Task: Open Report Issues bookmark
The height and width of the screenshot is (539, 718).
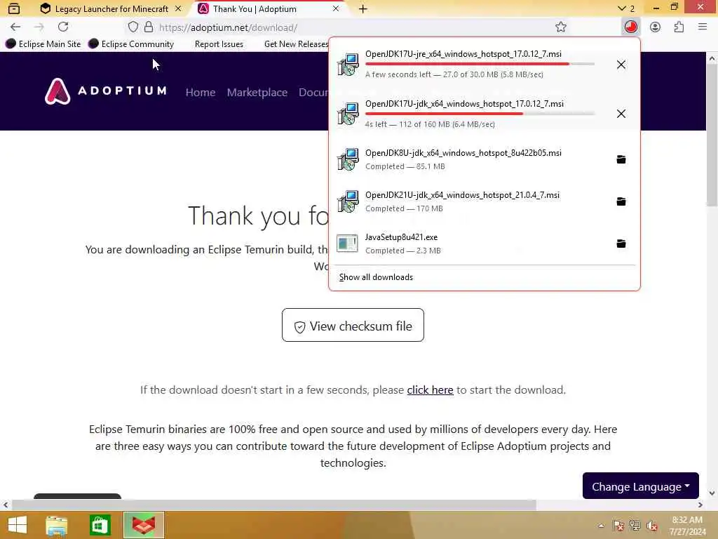Action: point(219,44)
